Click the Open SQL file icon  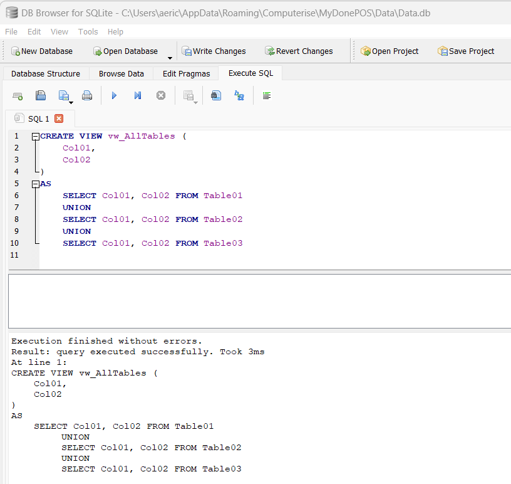pyautogui.click(x=41, y=96)
